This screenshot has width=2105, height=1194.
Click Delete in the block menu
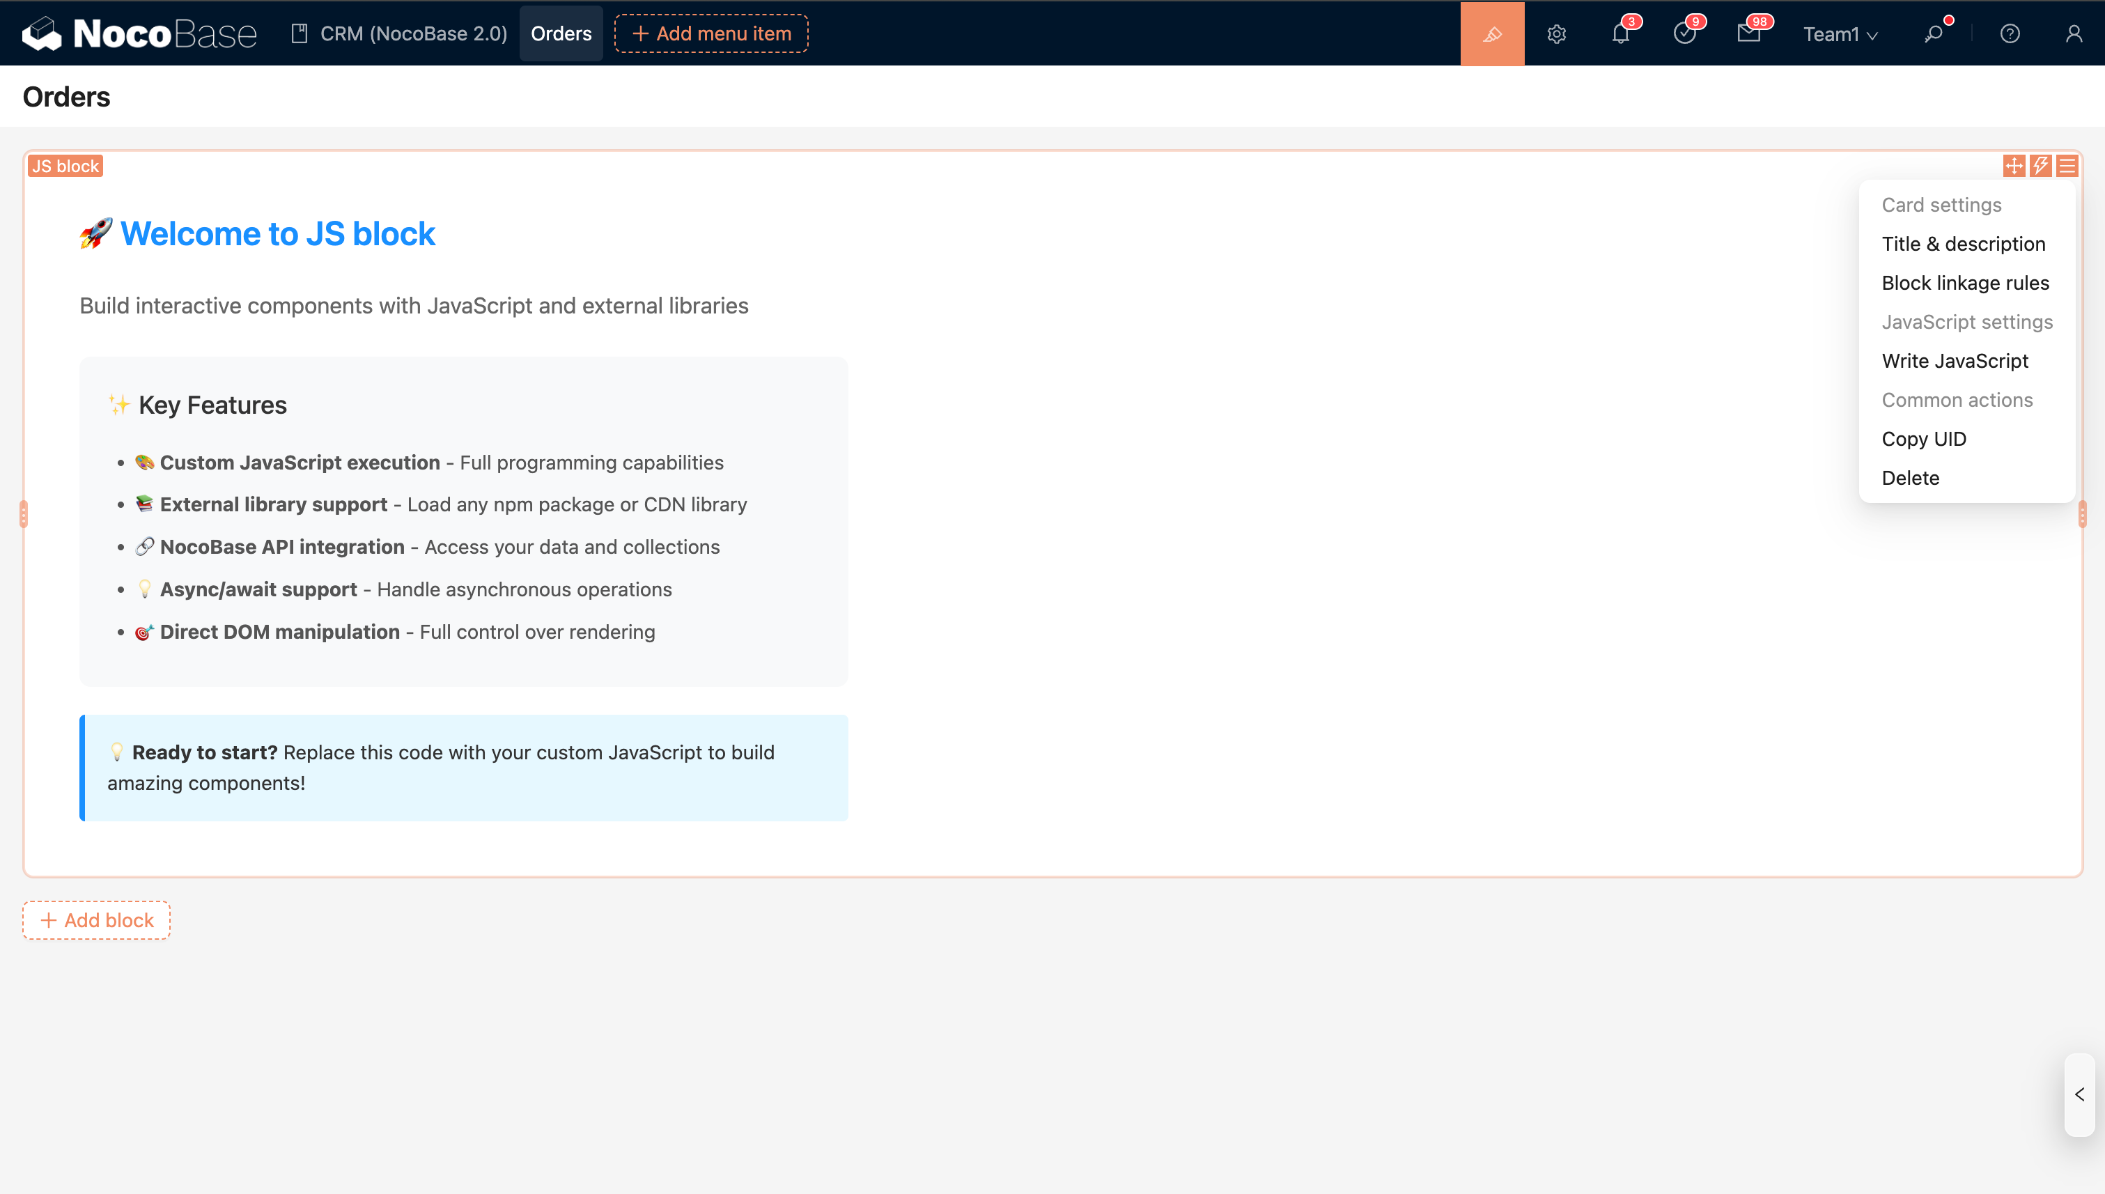(x=1910, y=477)
